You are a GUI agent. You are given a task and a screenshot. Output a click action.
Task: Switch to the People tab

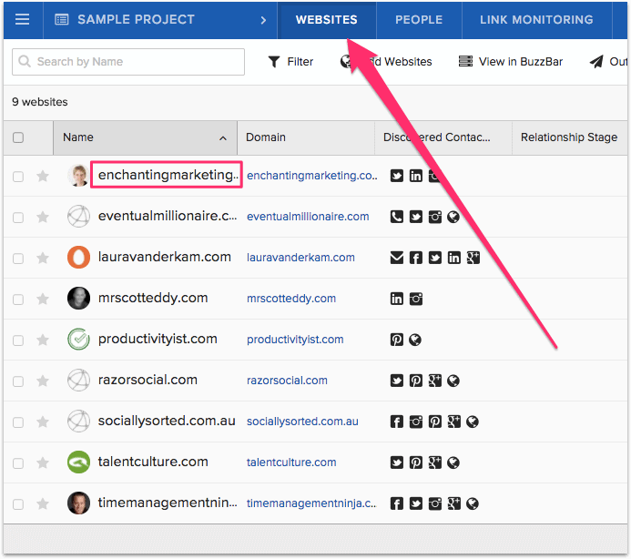click(x=419, y=20)
